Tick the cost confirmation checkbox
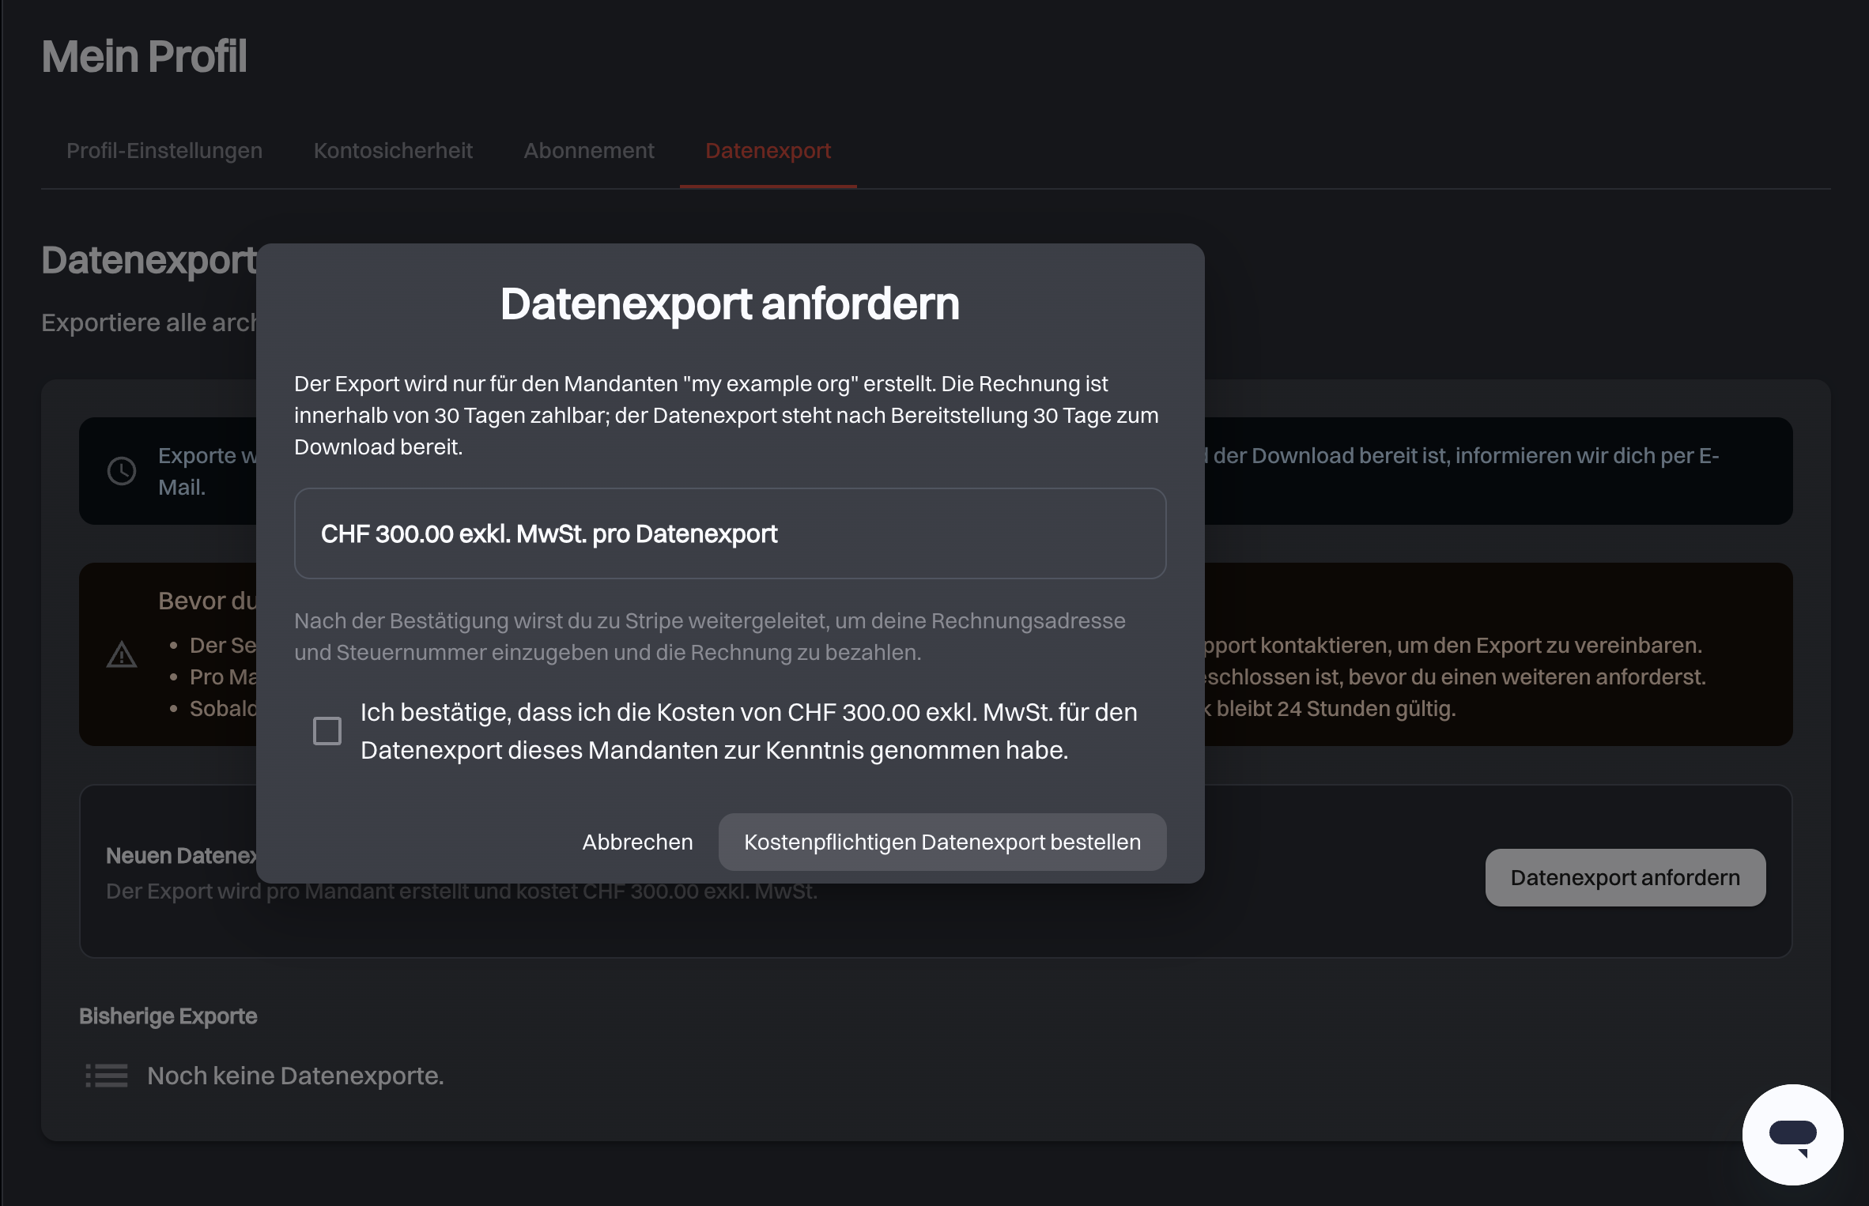 pyautogui.click(x=327, y=731)
